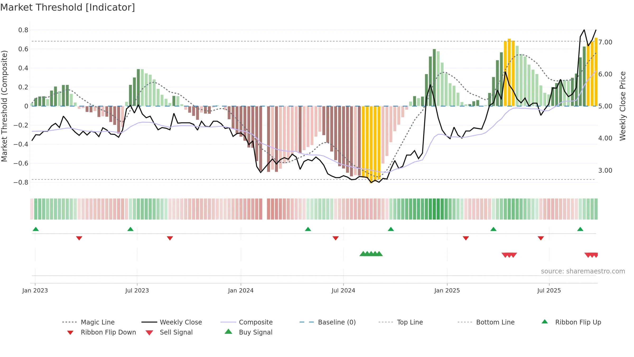634x357 pixels.
Task: Click the green Ribbon Flip Up legend triangle
Action: click(x=545, y=322)
